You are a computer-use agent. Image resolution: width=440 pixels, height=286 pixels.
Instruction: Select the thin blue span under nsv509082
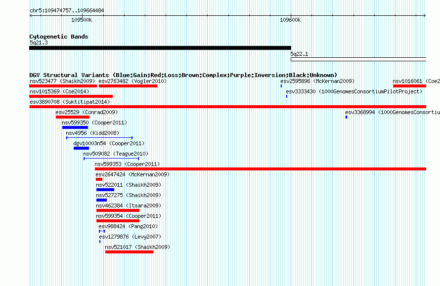(111, 159)
